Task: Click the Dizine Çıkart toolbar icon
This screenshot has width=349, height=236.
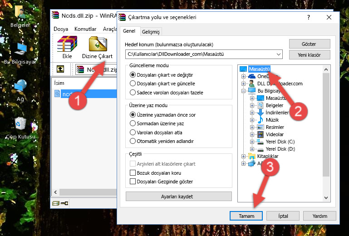Action: tap(98, 44)
